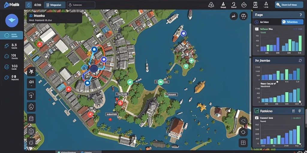Click the open book icon in the top bar
307x153 pixels.
point(255,4)
